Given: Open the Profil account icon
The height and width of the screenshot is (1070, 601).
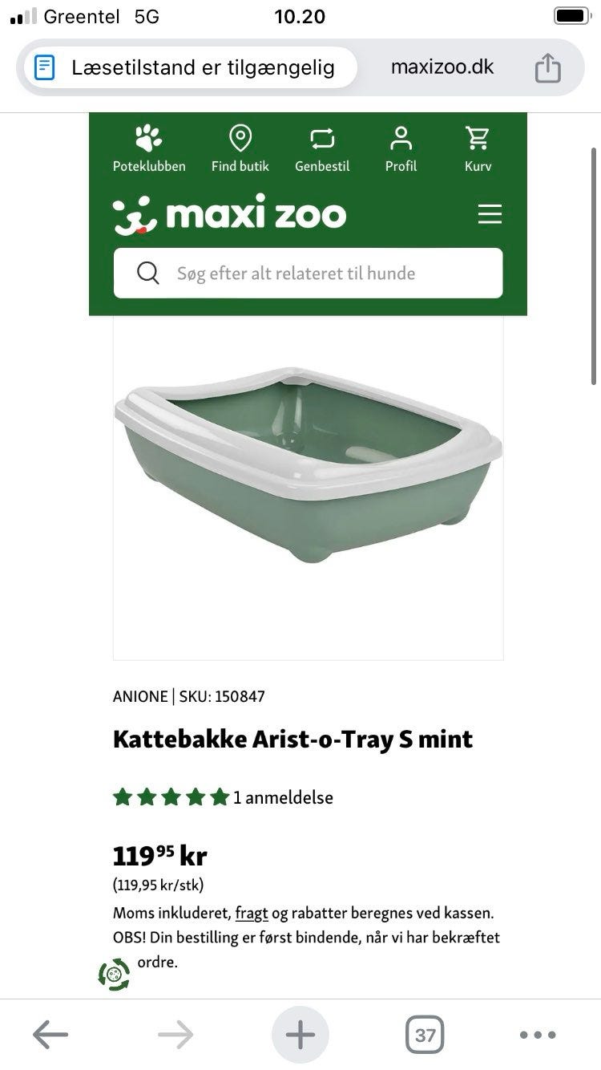Looking at the screenshot, I should coord(401,139).
